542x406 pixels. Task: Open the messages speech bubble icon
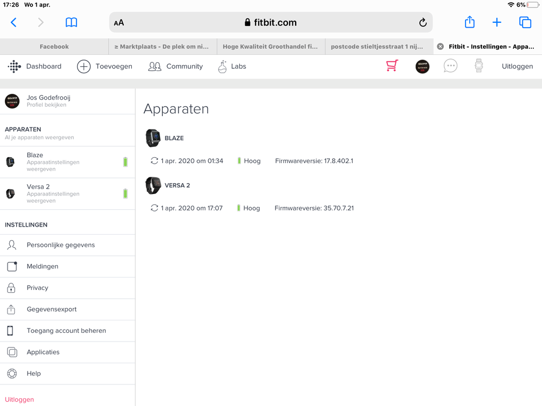450,66
